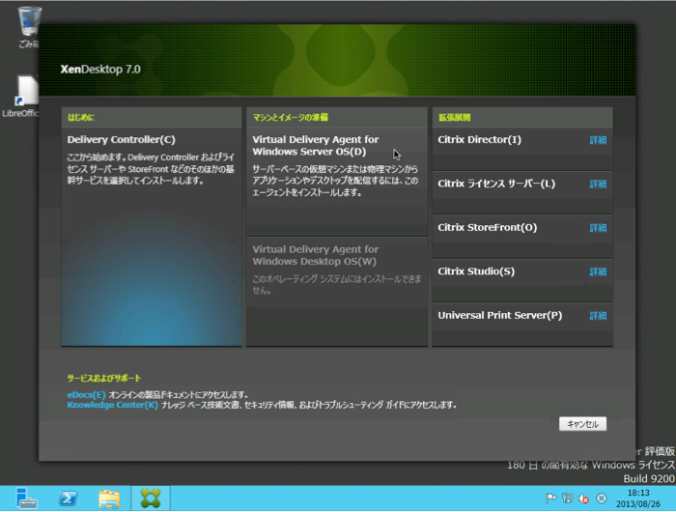Viewport: 676px width, 512px height.
Task: Click the muted volume tray icon
Action: click(x=584, y=498)
